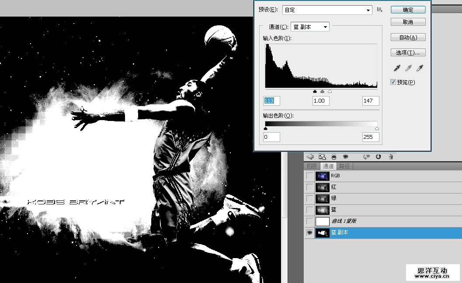
Task: Click the clip to layer circle icon
Action: (x=334, y=156)
